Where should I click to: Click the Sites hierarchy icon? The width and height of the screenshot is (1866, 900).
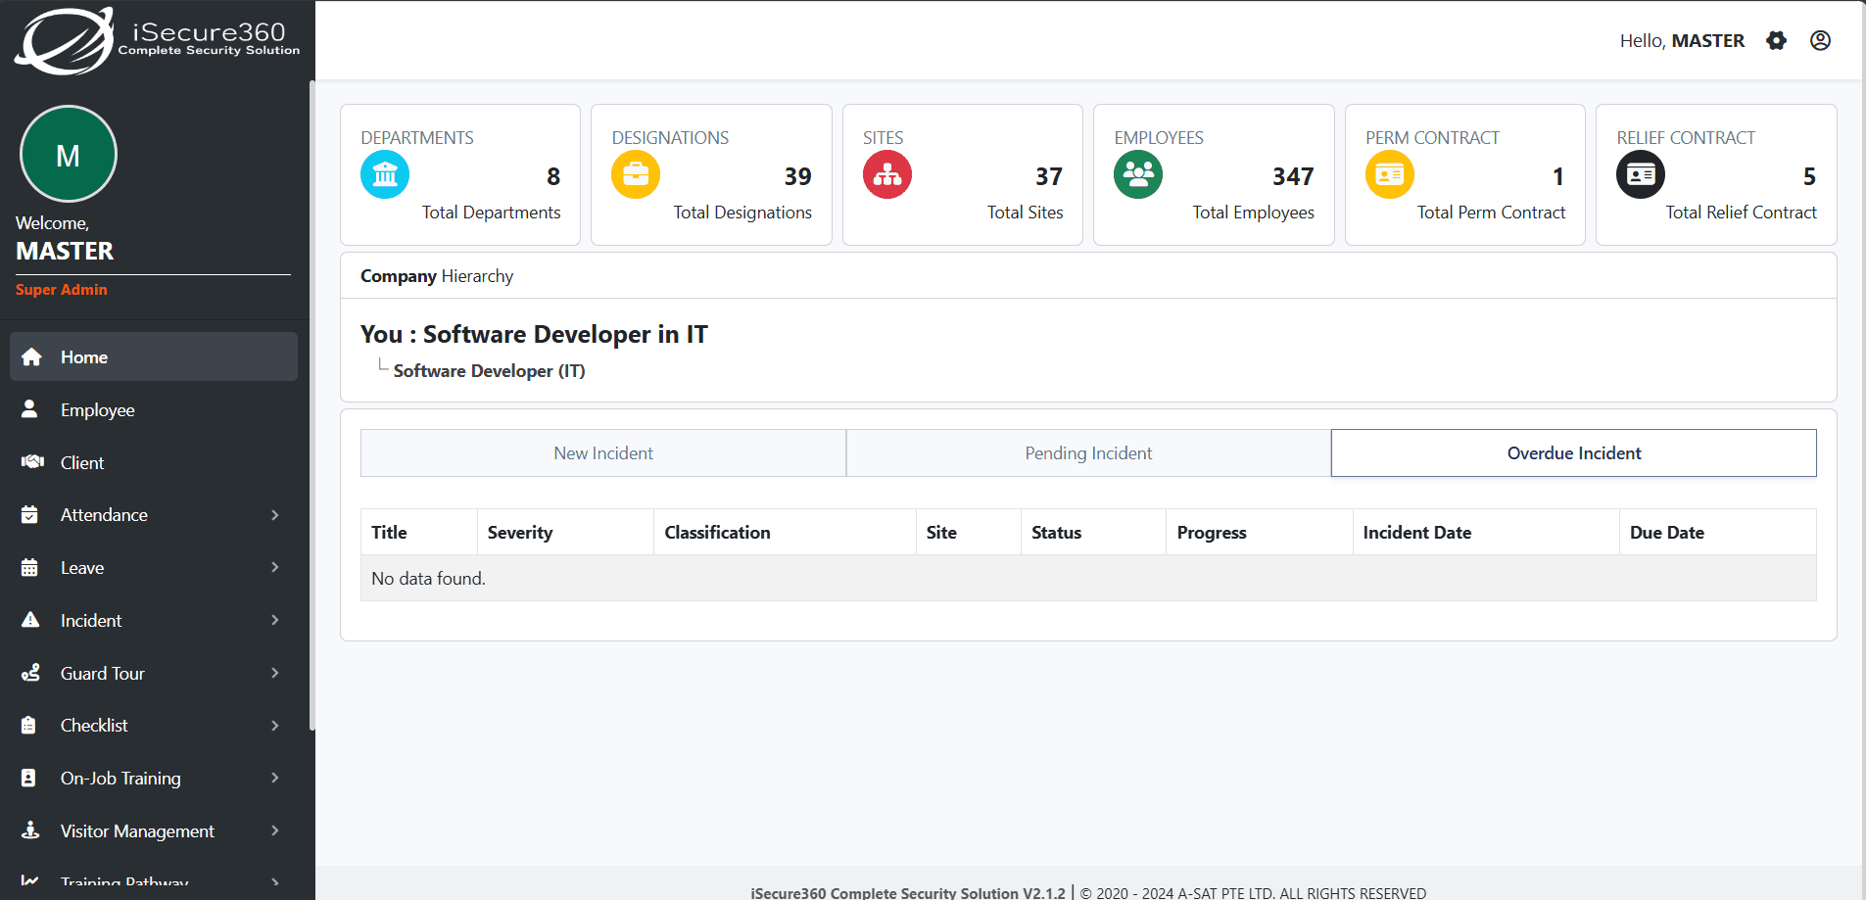[886, 175]
